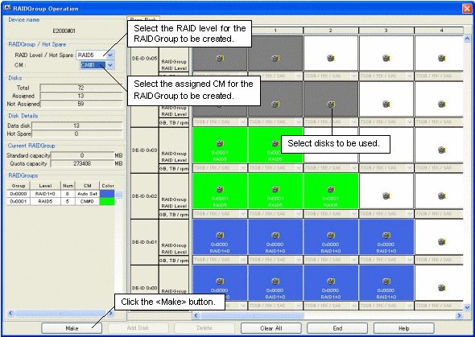This screenshot has height=337, width=475.
Task: Select free disk in column 4 of DE-ID 0x01
Action: pyautogui.click(x=439, y=237)
